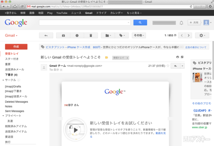Image resolution: width=214 pixels, height=146 pixels.
Task: Star the Gmail チーム message
Action: point(168,66)
